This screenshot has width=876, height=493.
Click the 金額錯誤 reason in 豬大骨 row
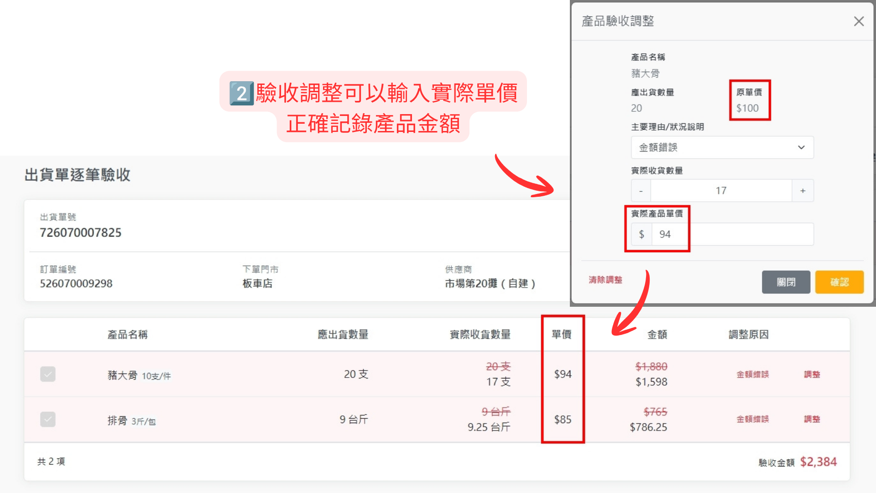coord(752,374)
